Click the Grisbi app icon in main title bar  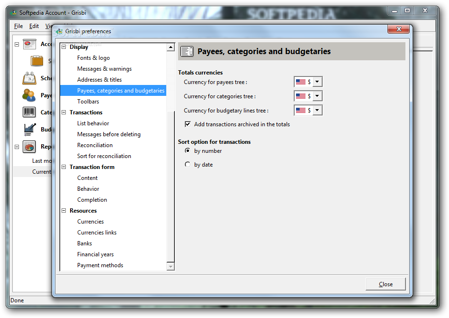tap(13, 13)
